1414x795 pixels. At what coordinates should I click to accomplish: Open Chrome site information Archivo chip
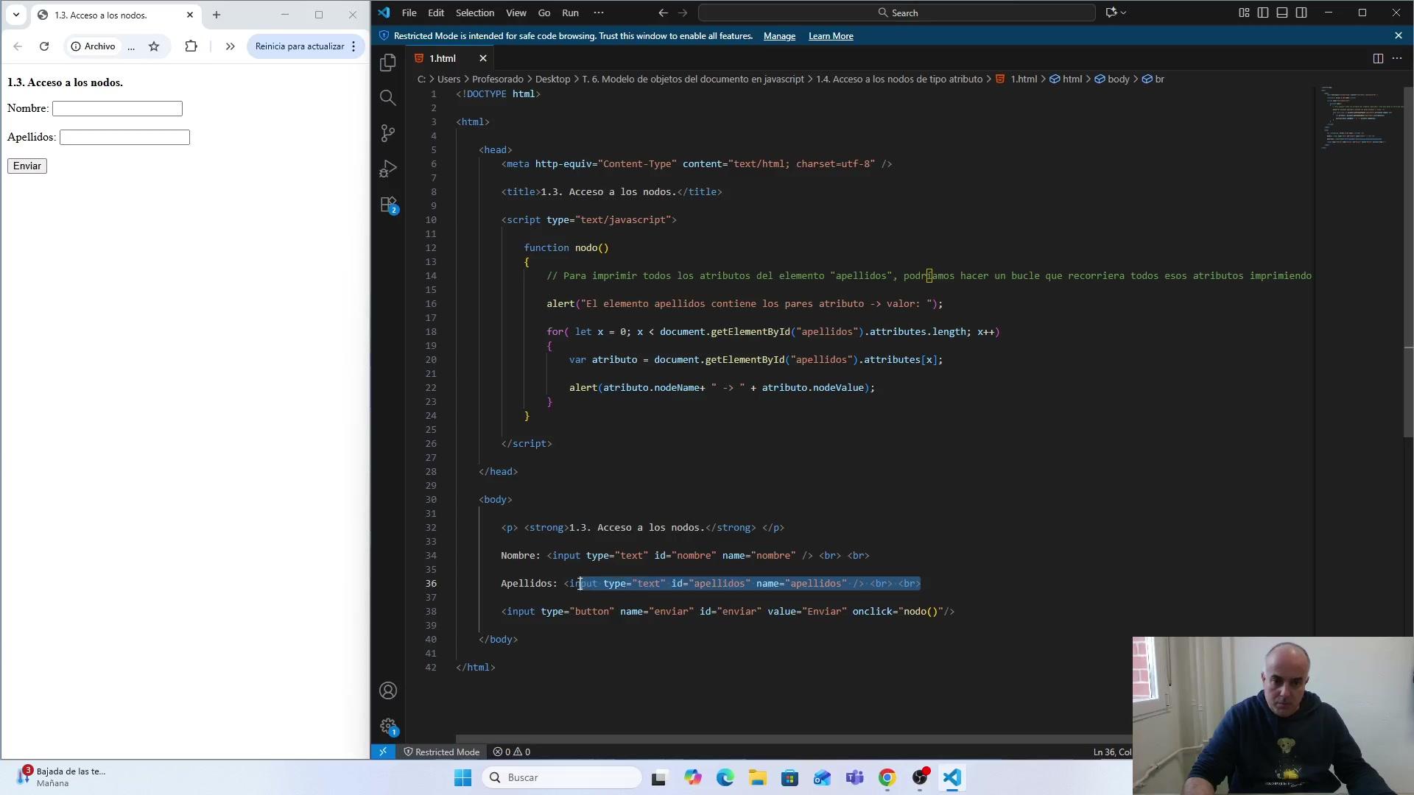(93, 46)
